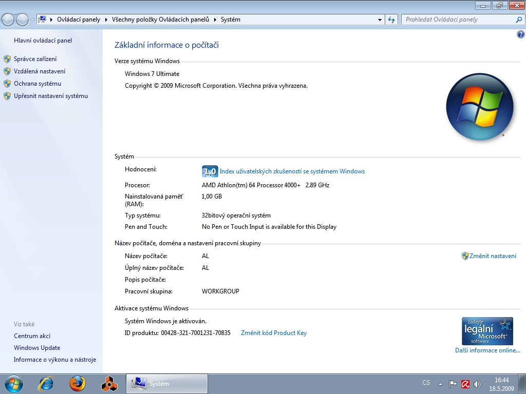This screenshot has height=394, width=526.
Task: Click shield icon beside Upřesnit nastavení systému
Action: (x=7, y=96)
